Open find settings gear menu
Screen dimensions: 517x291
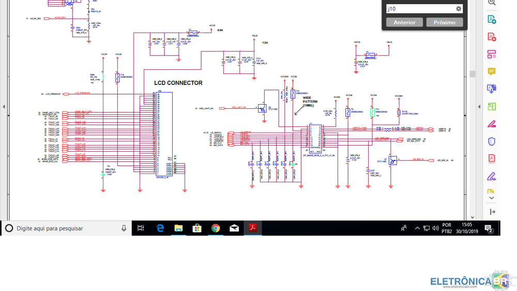(x=458, y=9)
